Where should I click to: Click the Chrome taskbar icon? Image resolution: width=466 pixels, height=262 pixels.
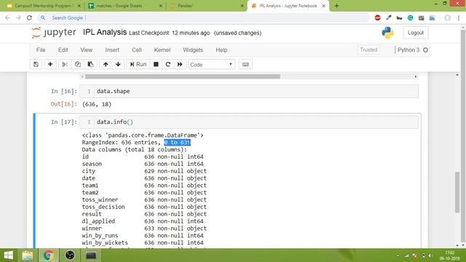[x=49, y=255]
